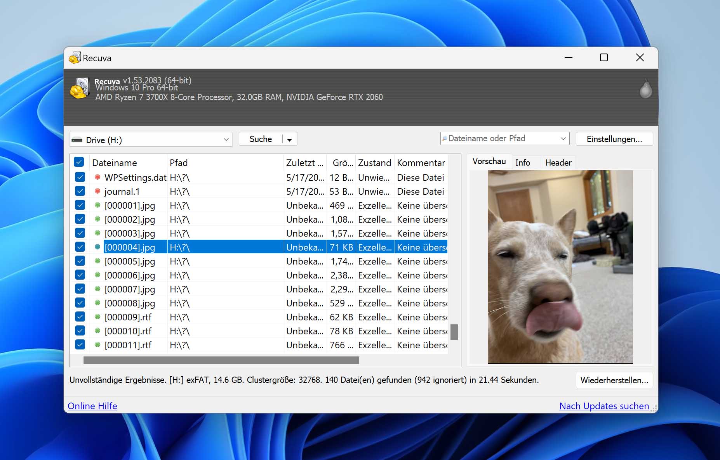720x460 pixels.
Task: Select the [000008].jpg file name
Action: [x=130, y=303]
